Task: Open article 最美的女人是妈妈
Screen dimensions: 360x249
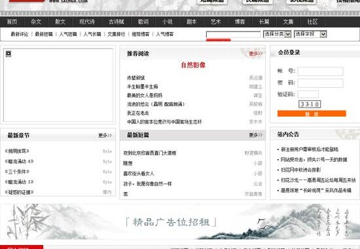Action: pos(145,96)
